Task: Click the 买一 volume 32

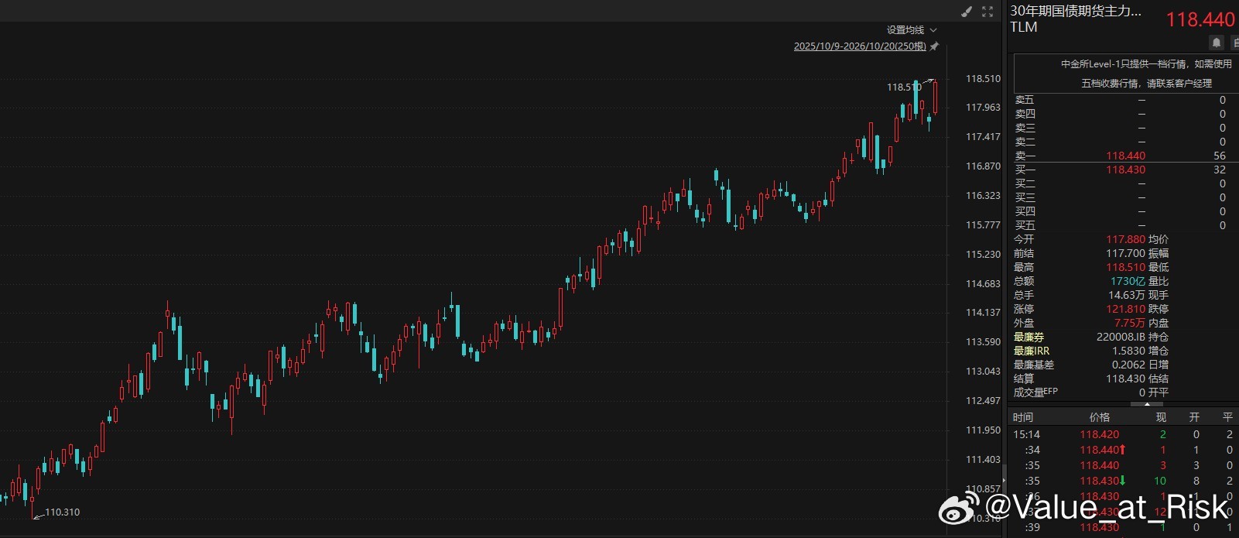Action: pyautogui.click(x=1220, y=170)
